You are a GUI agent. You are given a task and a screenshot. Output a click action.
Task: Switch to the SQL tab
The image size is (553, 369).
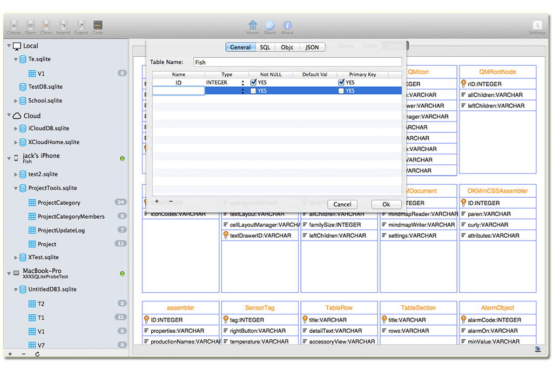click(265, 47)
